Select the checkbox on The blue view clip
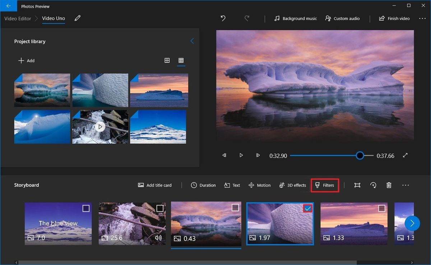This screenshot has height=265, width=431. click(x=86, y=208)
